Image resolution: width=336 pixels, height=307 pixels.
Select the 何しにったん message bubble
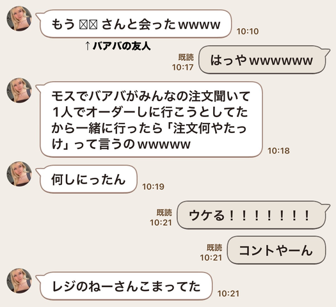(x=88, y=180)
